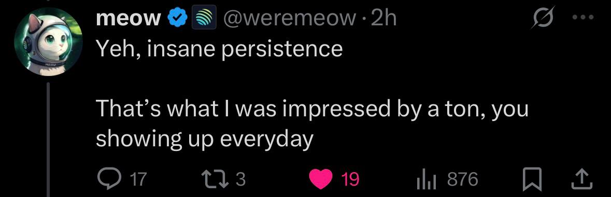Screen dimensions: 611x197
Task: Click the text "showing up everyday"
Action: click(x=204, y=140)
